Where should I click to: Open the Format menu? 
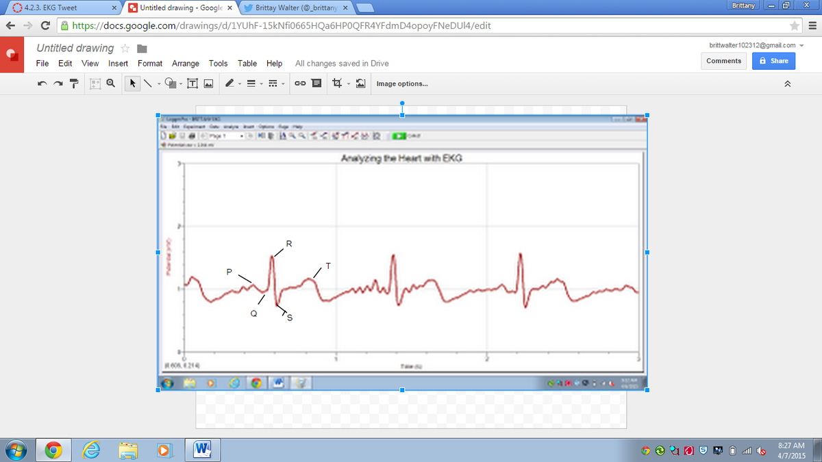(150, 63)
